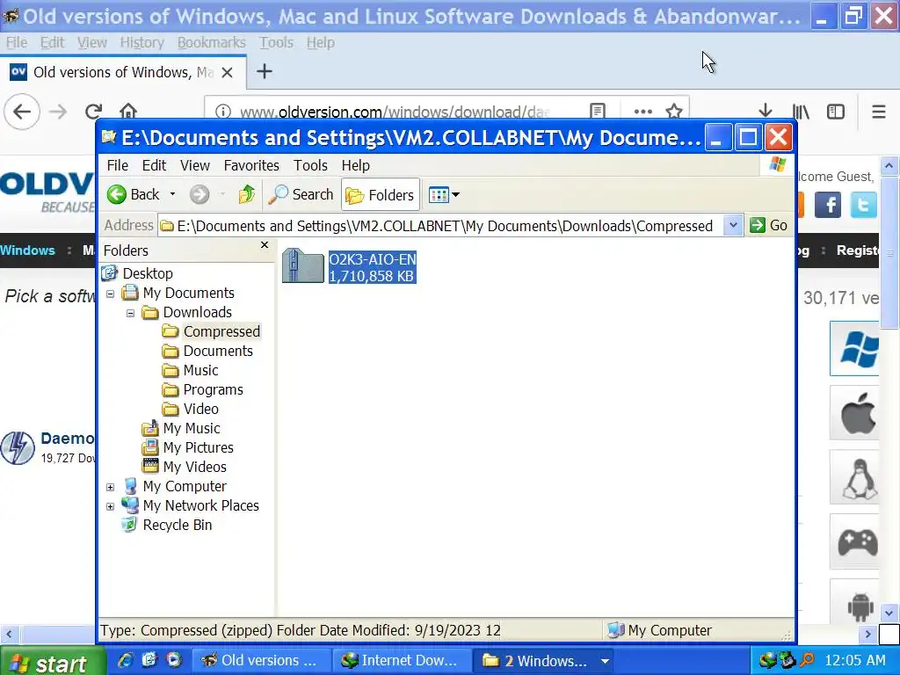Screen dimensions: 900x675
Task: Click the Facebook icon on the webpage
Action: point(828,204)
